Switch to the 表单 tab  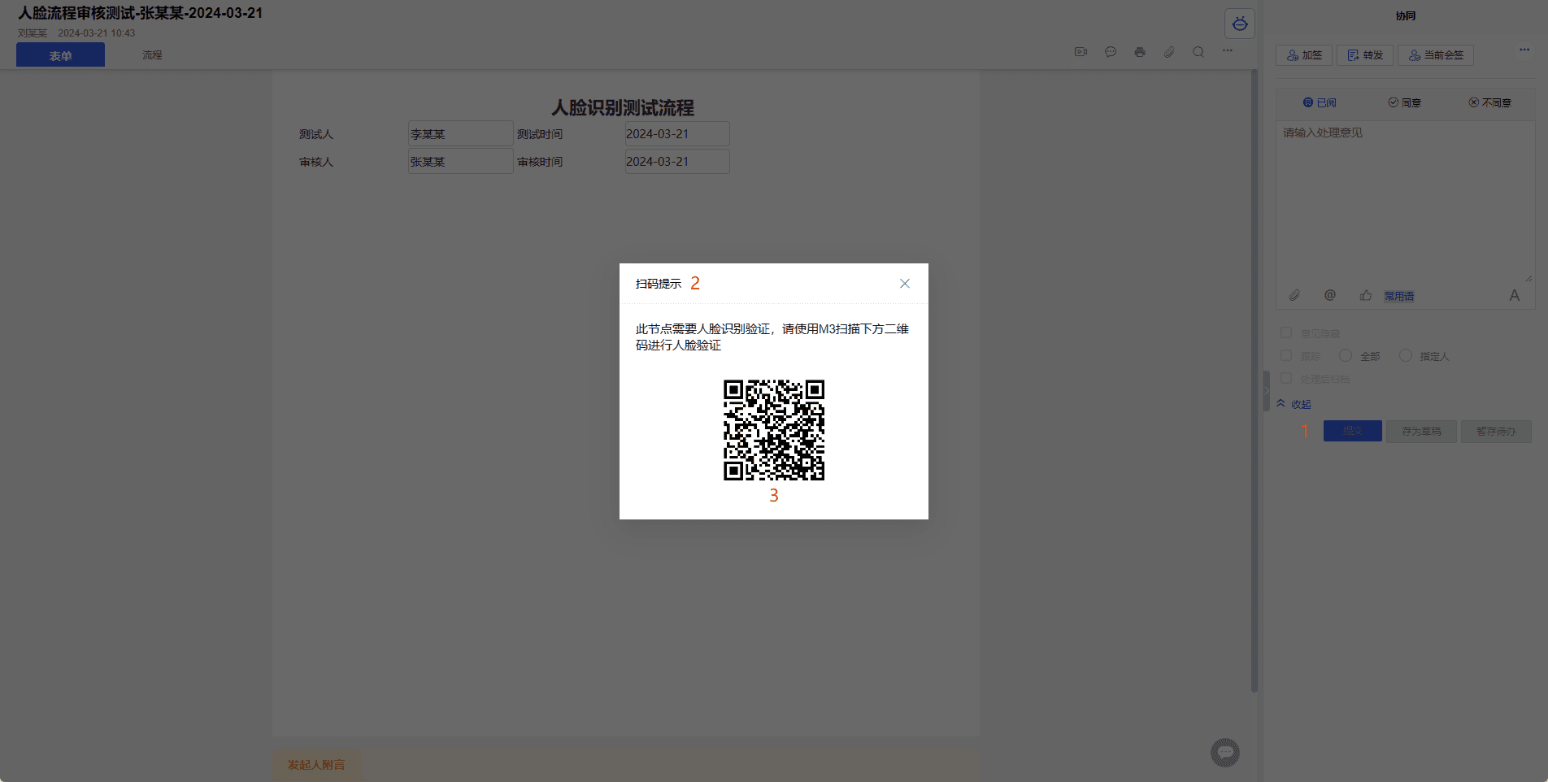pos(60,55)
